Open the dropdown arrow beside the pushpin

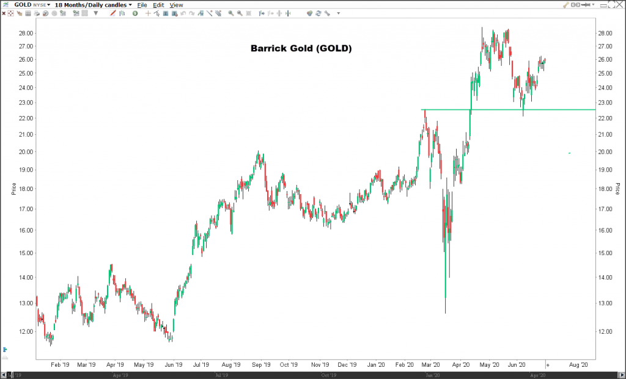[593, 5]
